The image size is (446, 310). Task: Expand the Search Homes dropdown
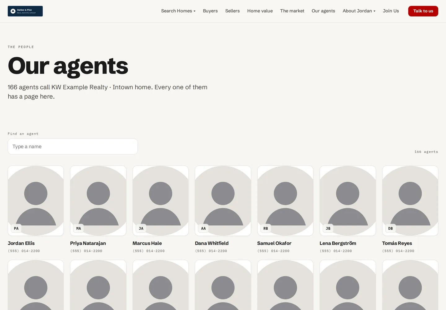tap(178, 11)
